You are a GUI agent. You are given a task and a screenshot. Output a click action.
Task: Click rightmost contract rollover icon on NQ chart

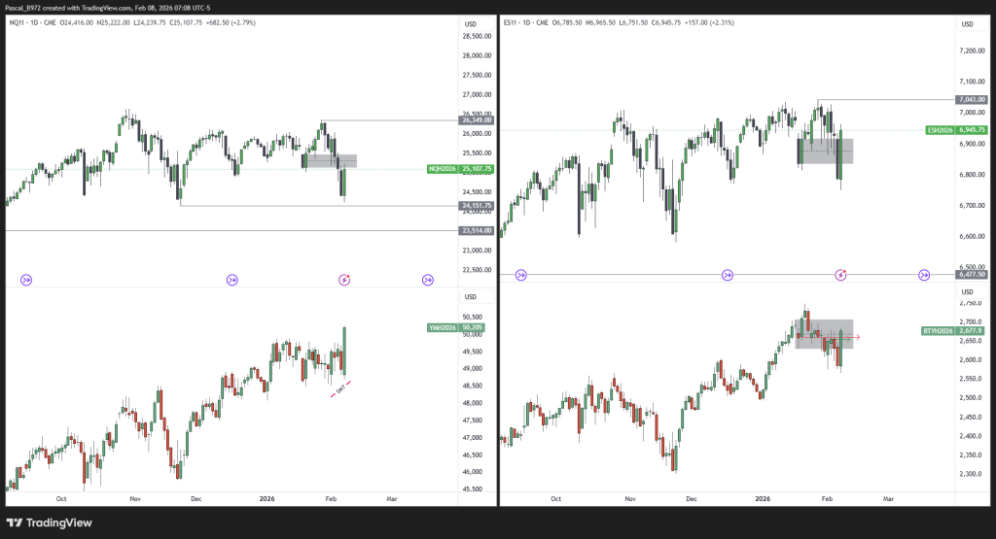point(428,280)
